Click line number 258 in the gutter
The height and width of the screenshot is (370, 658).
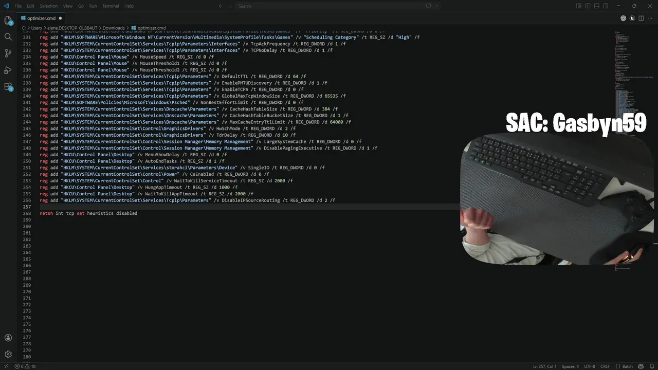point(27,213)
